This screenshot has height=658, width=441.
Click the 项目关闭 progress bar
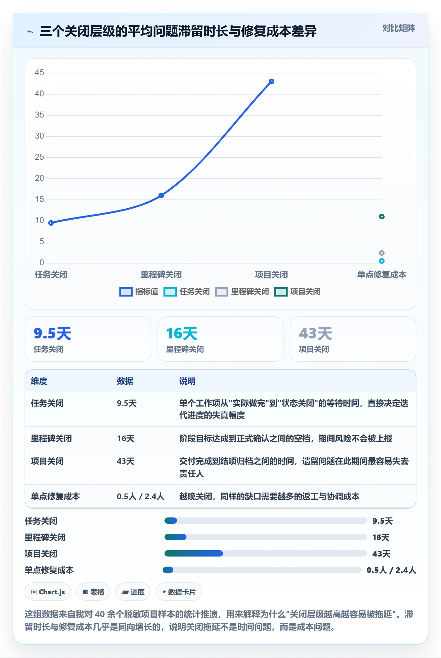click(266, 553)
